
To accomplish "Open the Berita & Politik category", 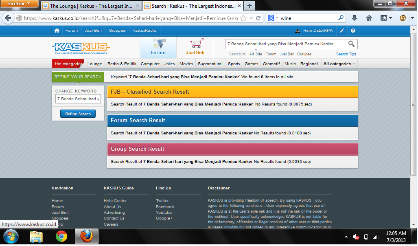I will click(122, 64).
